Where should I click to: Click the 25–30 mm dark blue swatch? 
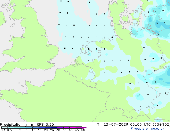pos(54,128)
